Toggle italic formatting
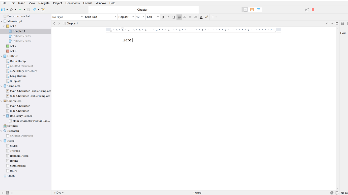Viewport: 348px width, 195px height. coord(168,17)
